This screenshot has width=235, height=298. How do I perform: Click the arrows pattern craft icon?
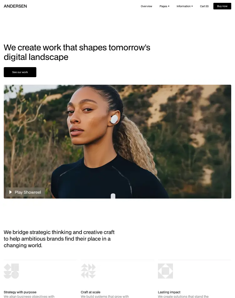tap(88, 271)
